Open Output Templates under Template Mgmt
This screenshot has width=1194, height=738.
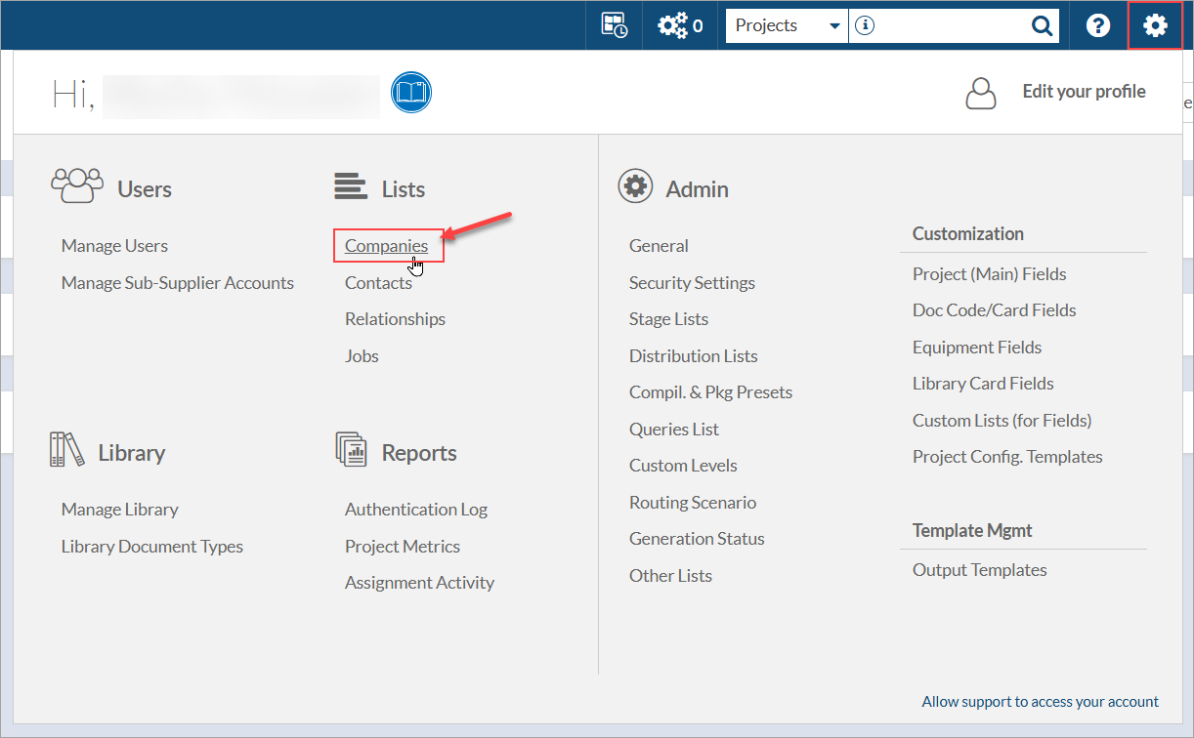[x=979, y=570]
